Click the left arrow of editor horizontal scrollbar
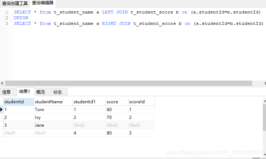This screenshot has height=159, width=266. [2, 83]
